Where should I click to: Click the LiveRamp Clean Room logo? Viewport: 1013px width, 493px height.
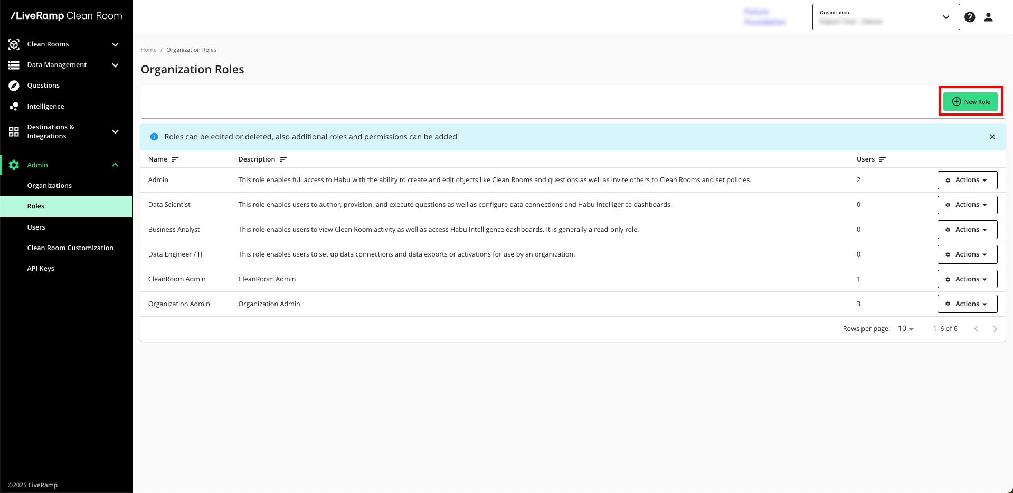pyautogui.click(x=67, y=16)
